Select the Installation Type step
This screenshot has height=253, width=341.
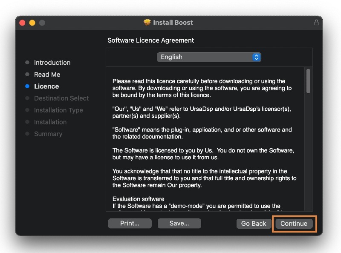[58, 110]
